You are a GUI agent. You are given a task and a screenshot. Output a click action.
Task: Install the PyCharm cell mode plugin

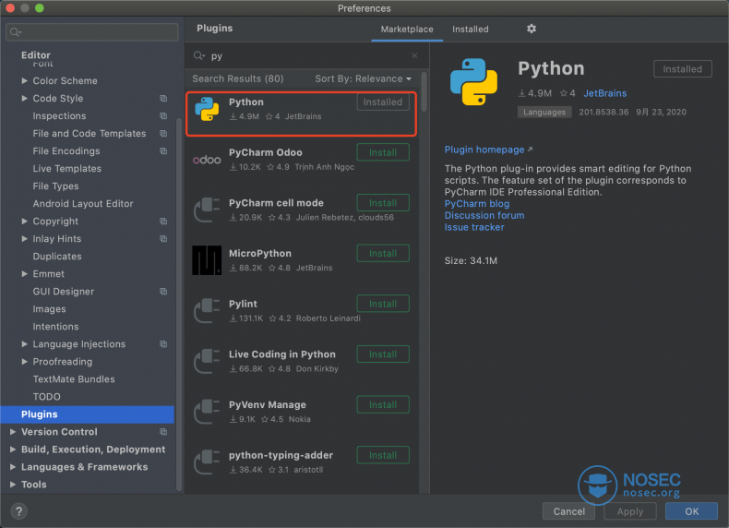point(383,203)
